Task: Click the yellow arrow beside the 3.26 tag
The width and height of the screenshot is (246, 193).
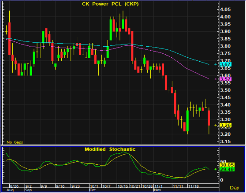Action: pos(216,125)
